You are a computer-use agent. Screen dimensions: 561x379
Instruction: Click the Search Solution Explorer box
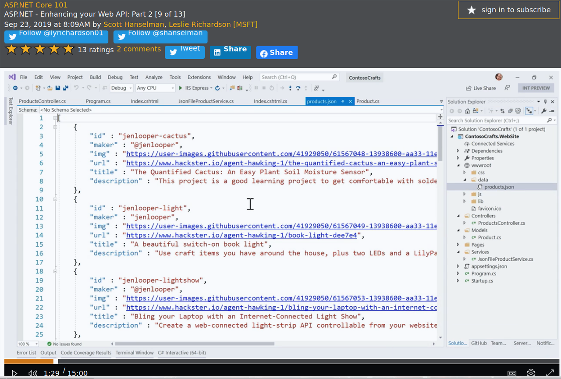(501, 120)
